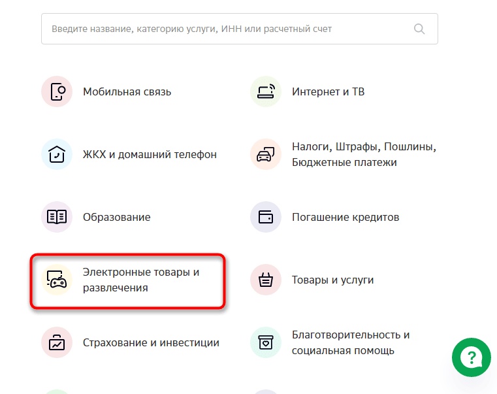Go to ЖКХ и домашний телефон label
The image size is (497, 394).
(150, 155)
